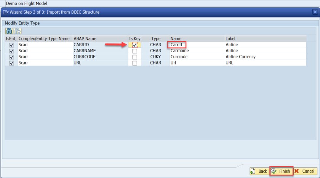This screenshot has height=178, width=320.
Task: Click the IsEnt column header
Action: (11, 38)
